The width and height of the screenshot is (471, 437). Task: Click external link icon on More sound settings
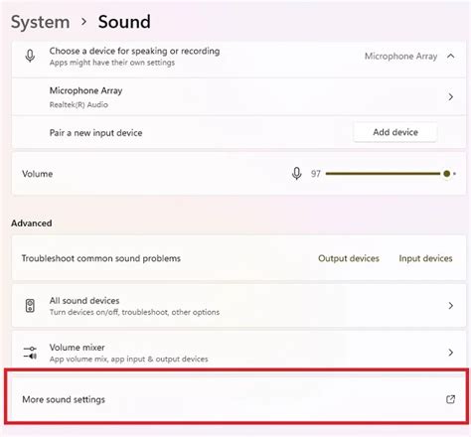(450, 399)
